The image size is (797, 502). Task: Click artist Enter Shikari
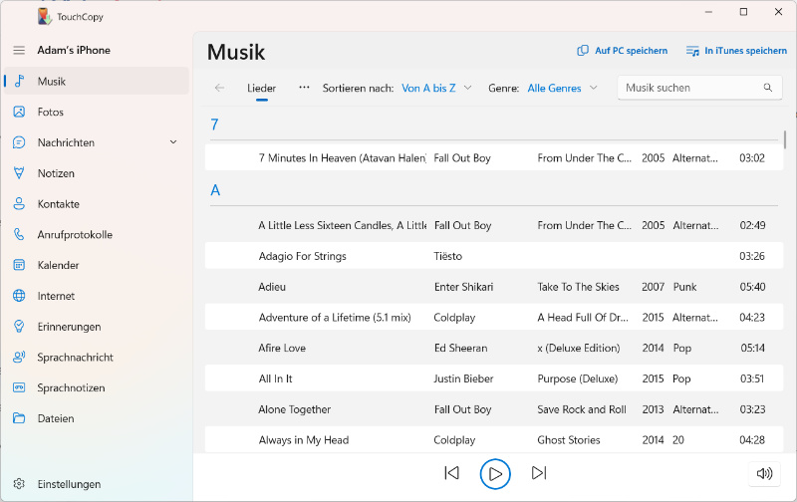(463, 287)
